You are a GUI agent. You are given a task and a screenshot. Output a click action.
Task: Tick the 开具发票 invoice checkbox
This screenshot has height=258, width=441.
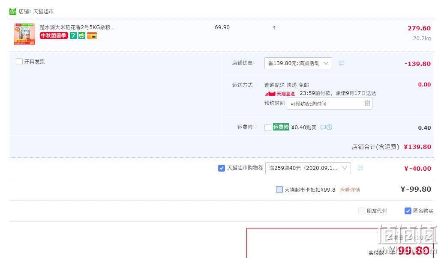pos(19,62)
